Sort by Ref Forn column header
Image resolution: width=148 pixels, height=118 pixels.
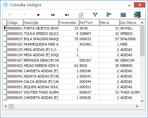(x=89, y=23)
